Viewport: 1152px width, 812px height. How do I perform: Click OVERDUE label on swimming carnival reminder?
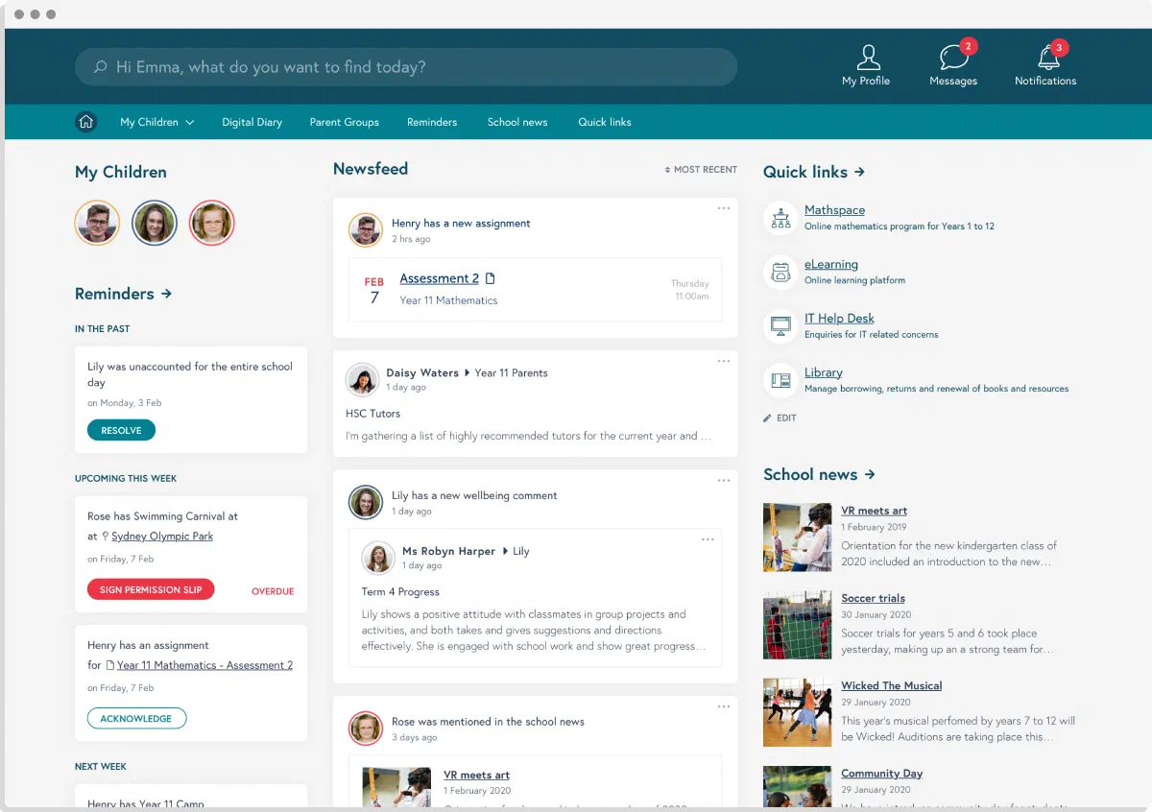point(273,591)
